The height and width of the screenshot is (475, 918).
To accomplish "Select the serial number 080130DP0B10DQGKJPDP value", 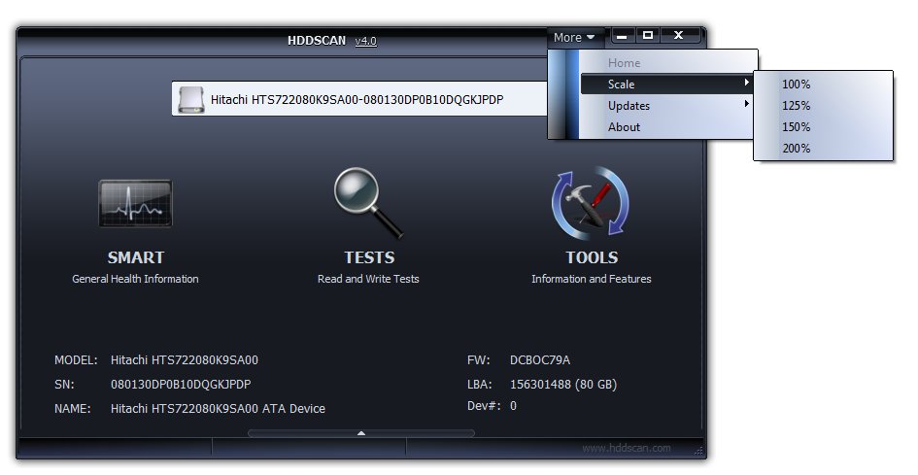I will (181, 385).
